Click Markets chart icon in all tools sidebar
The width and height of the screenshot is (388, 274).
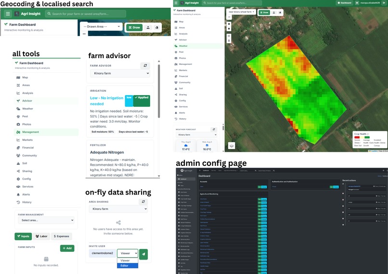click(18, 140)
